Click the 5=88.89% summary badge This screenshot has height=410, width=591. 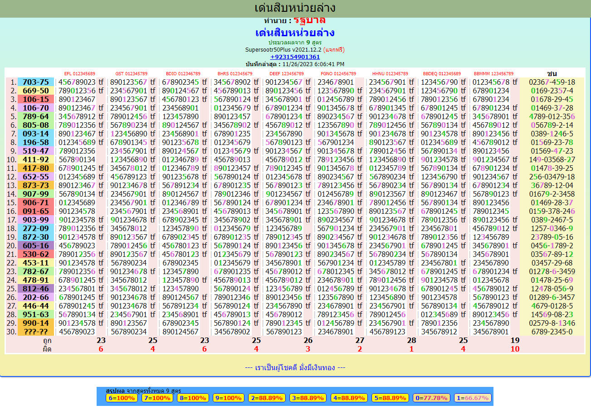tap(391, 398)
